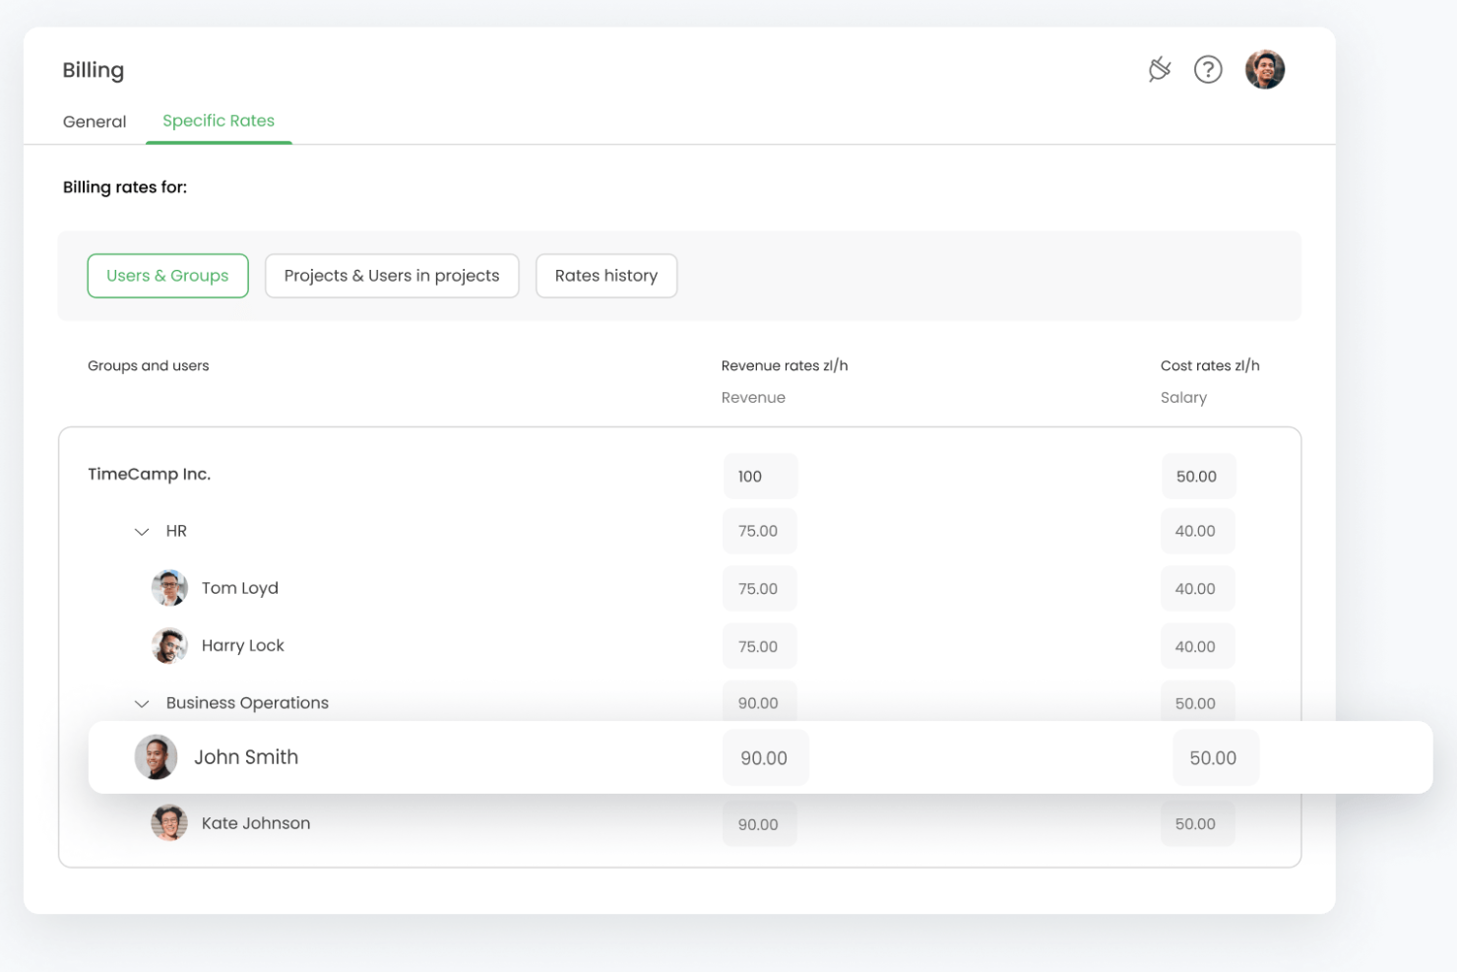Viewport: 1457px width, 972px height.
Task: Edit HR group revenue rate field
Action: [759, 531]
